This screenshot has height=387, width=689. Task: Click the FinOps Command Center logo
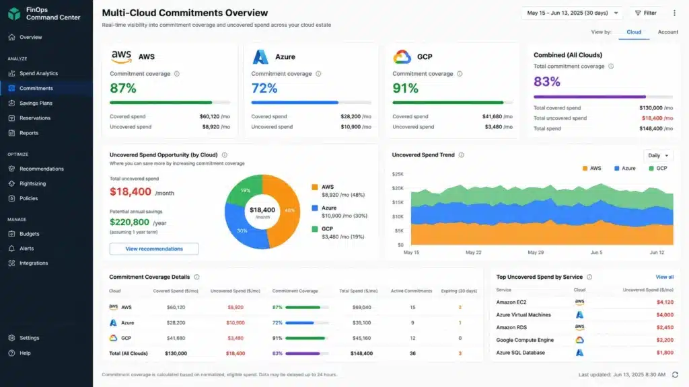(x=14, y=13)
